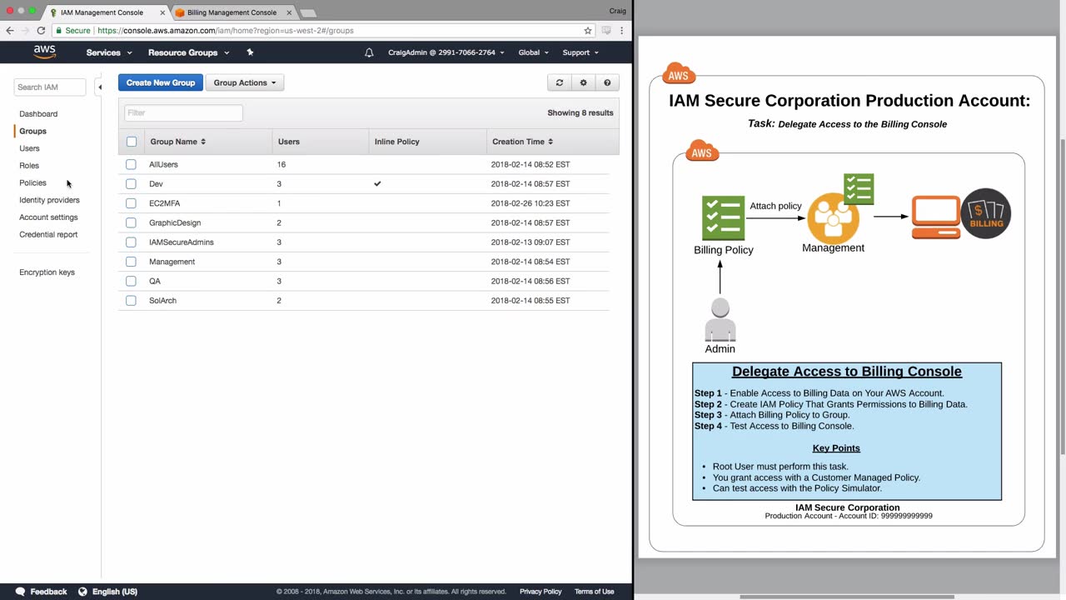
Task: Click the English (US) language link
Action: click(x=115, y=592)
